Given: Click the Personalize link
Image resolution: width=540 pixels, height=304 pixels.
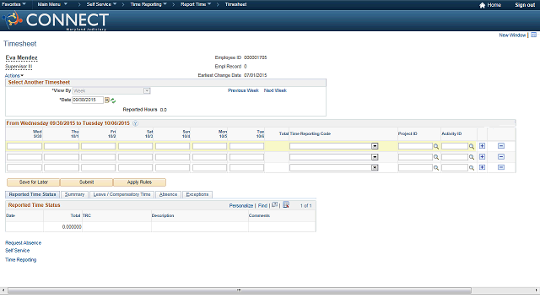Looking at the screenshot, I should [x=241, y=206].
